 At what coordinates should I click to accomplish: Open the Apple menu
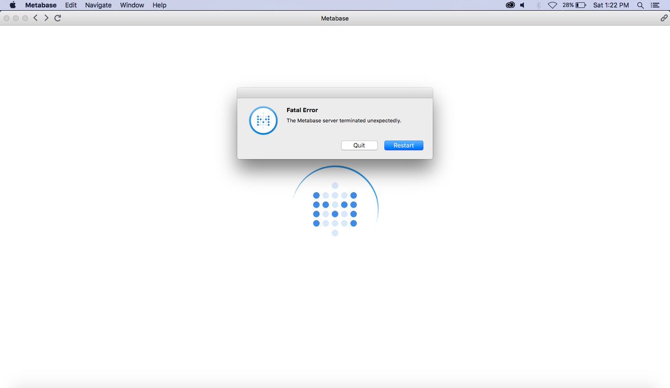13,5
